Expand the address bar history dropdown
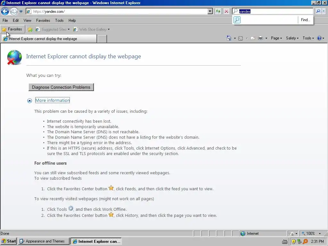Viewport: 328px width, 246px height. pyautogui.click(x=210, y=11)
